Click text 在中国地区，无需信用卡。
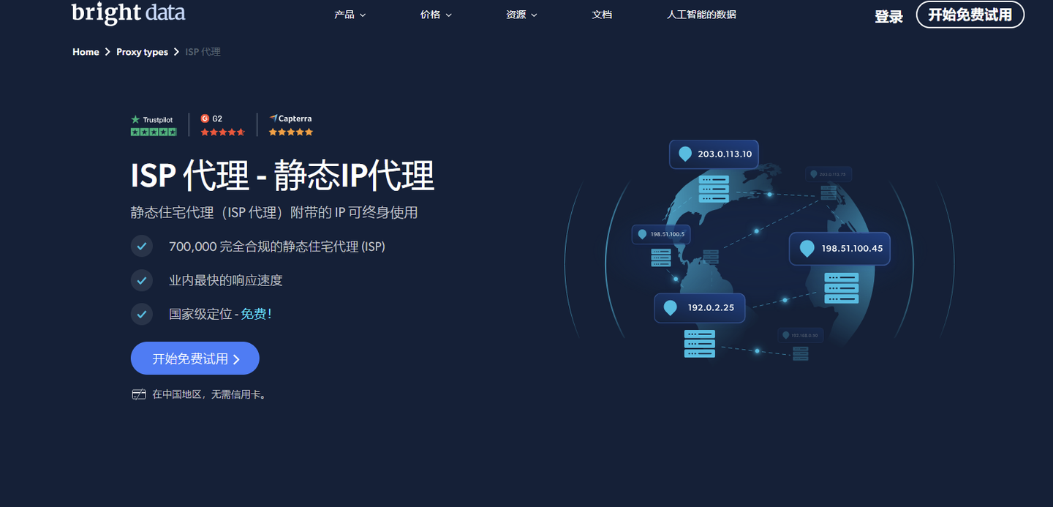Viewport: 1053px width, 507px height. click(x=209, y=394)
